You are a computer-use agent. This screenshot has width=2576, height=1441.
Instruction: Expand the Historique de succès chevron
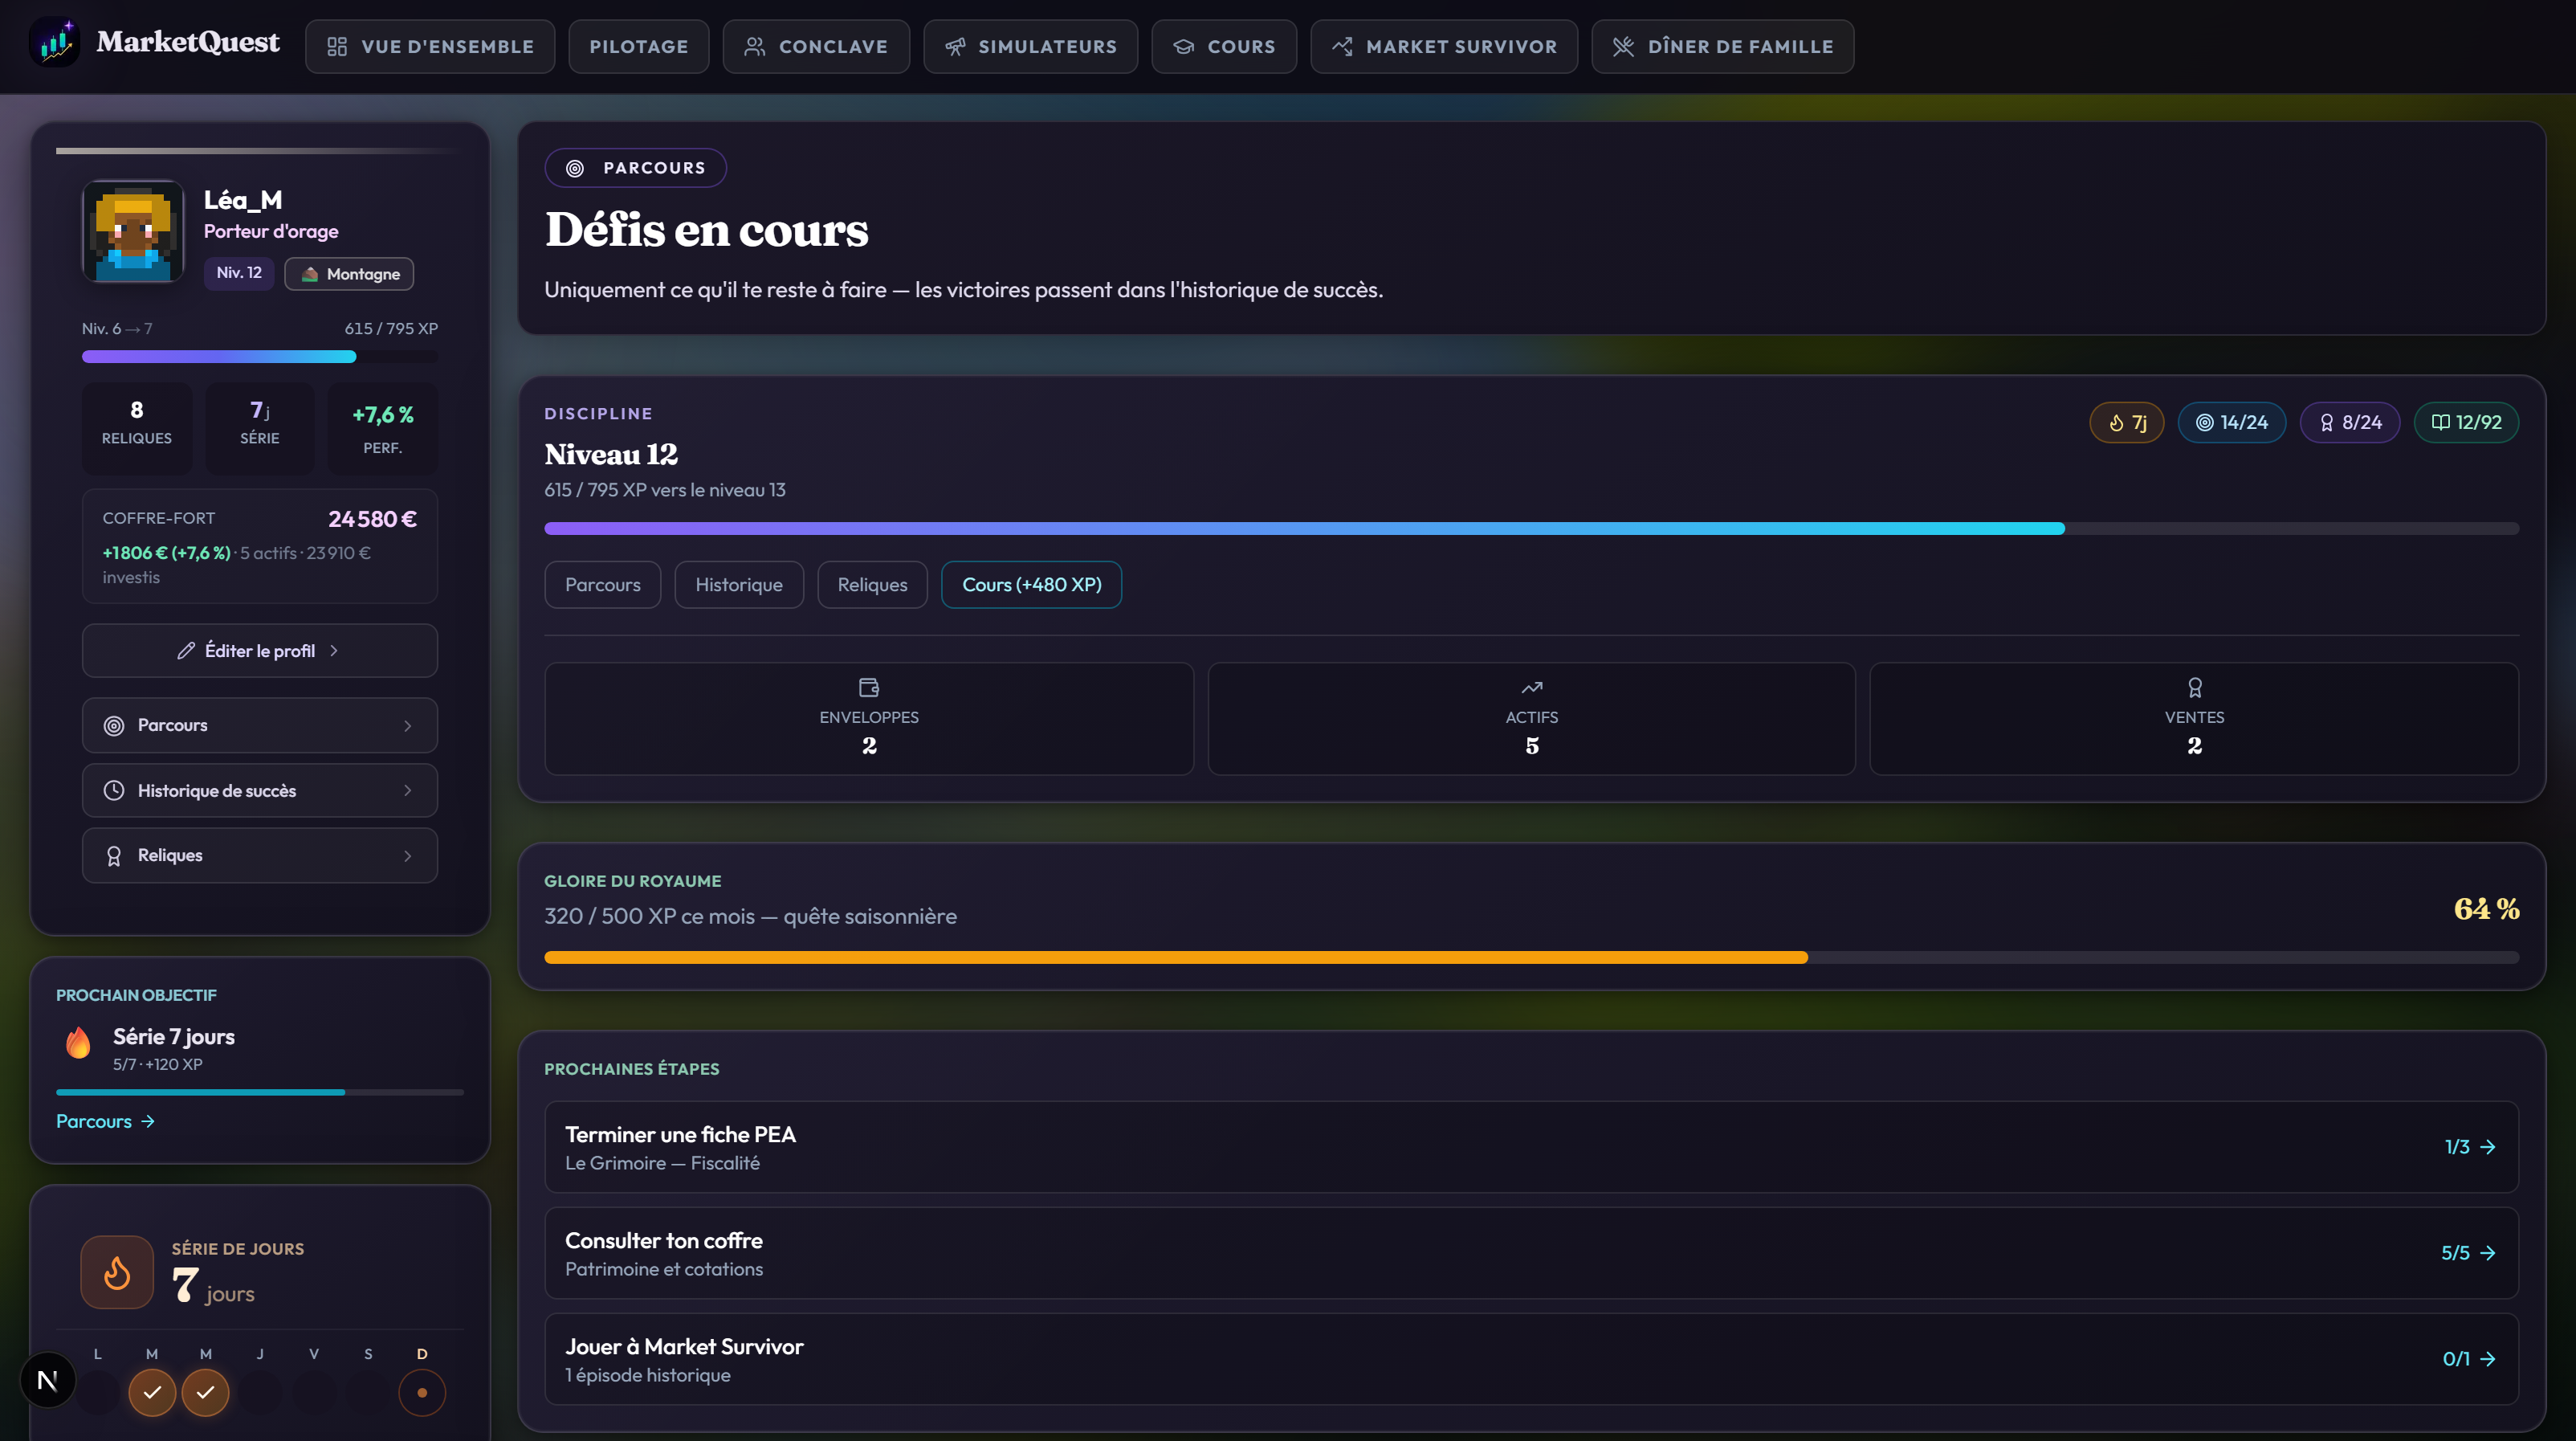408,791
